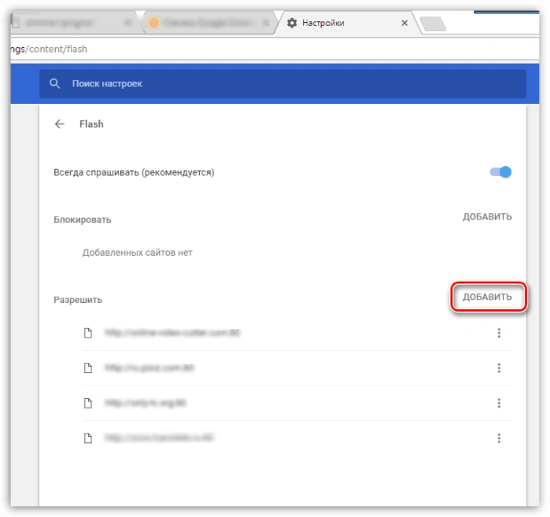This screenshot has height=517, width=550.
Task: Click the back arrow next to Flash
Action: pos(59,124)
